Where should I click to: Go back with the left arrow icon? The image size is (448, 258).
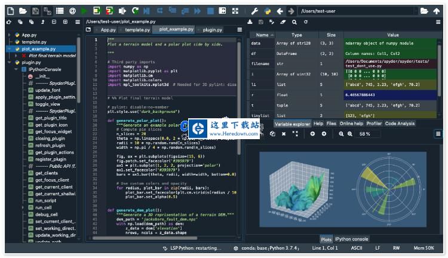click(280, 11)
